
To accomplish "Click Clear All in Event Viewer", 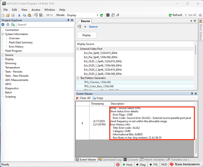I will [x=83, y=98].
